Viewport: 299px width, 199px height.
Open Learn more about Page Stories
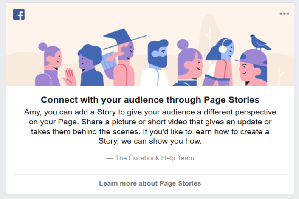150,183
